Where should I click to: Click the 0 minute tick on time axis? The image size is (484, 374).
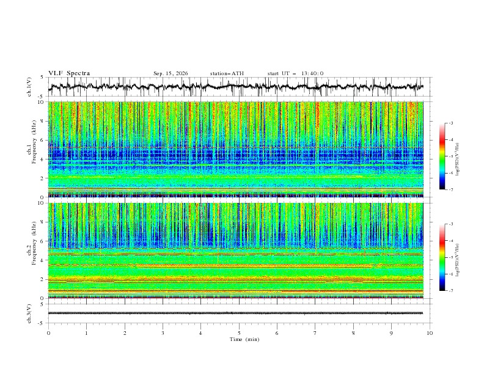48,333
